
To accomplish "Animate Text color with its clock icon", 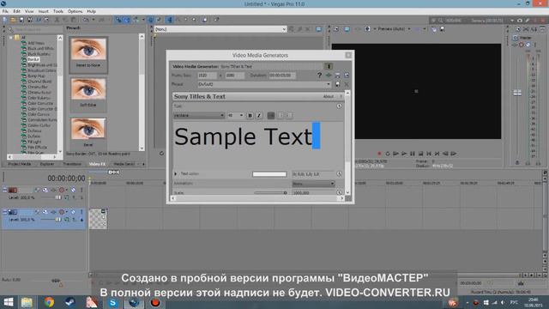I will coord(339,173).
